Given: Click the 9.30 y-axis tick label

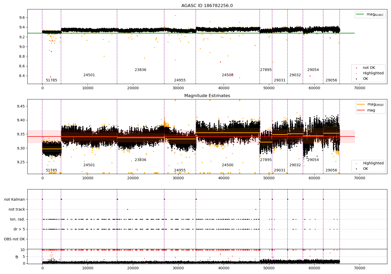Looking at the screenshot, I should coord(21,148).
